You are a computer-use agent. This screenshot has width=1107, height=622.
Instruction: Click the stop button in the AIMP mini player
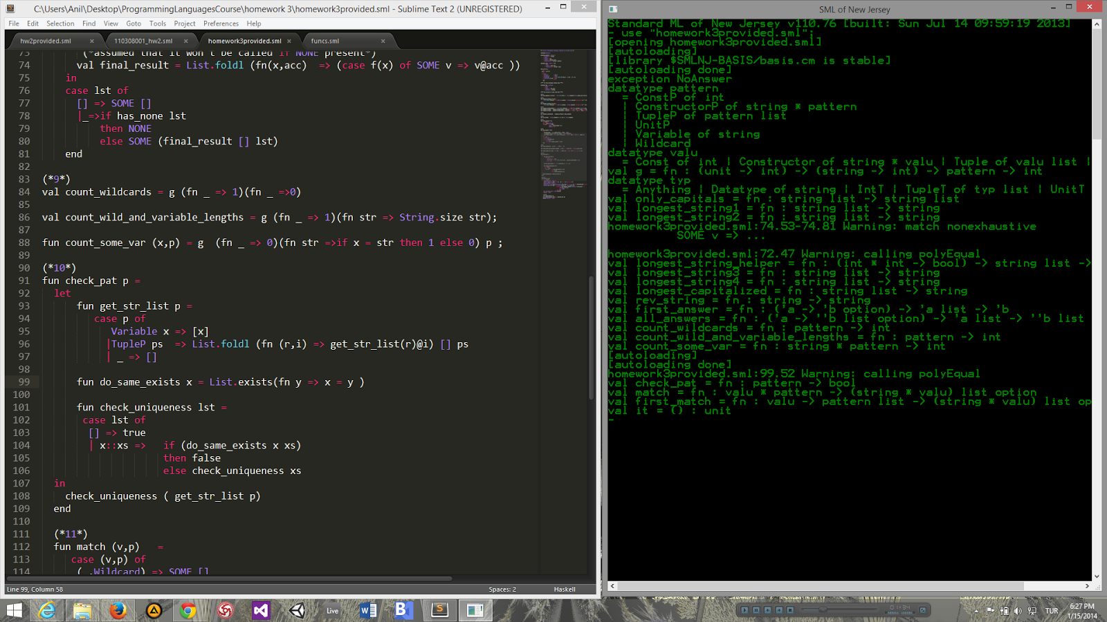(790, 611)
